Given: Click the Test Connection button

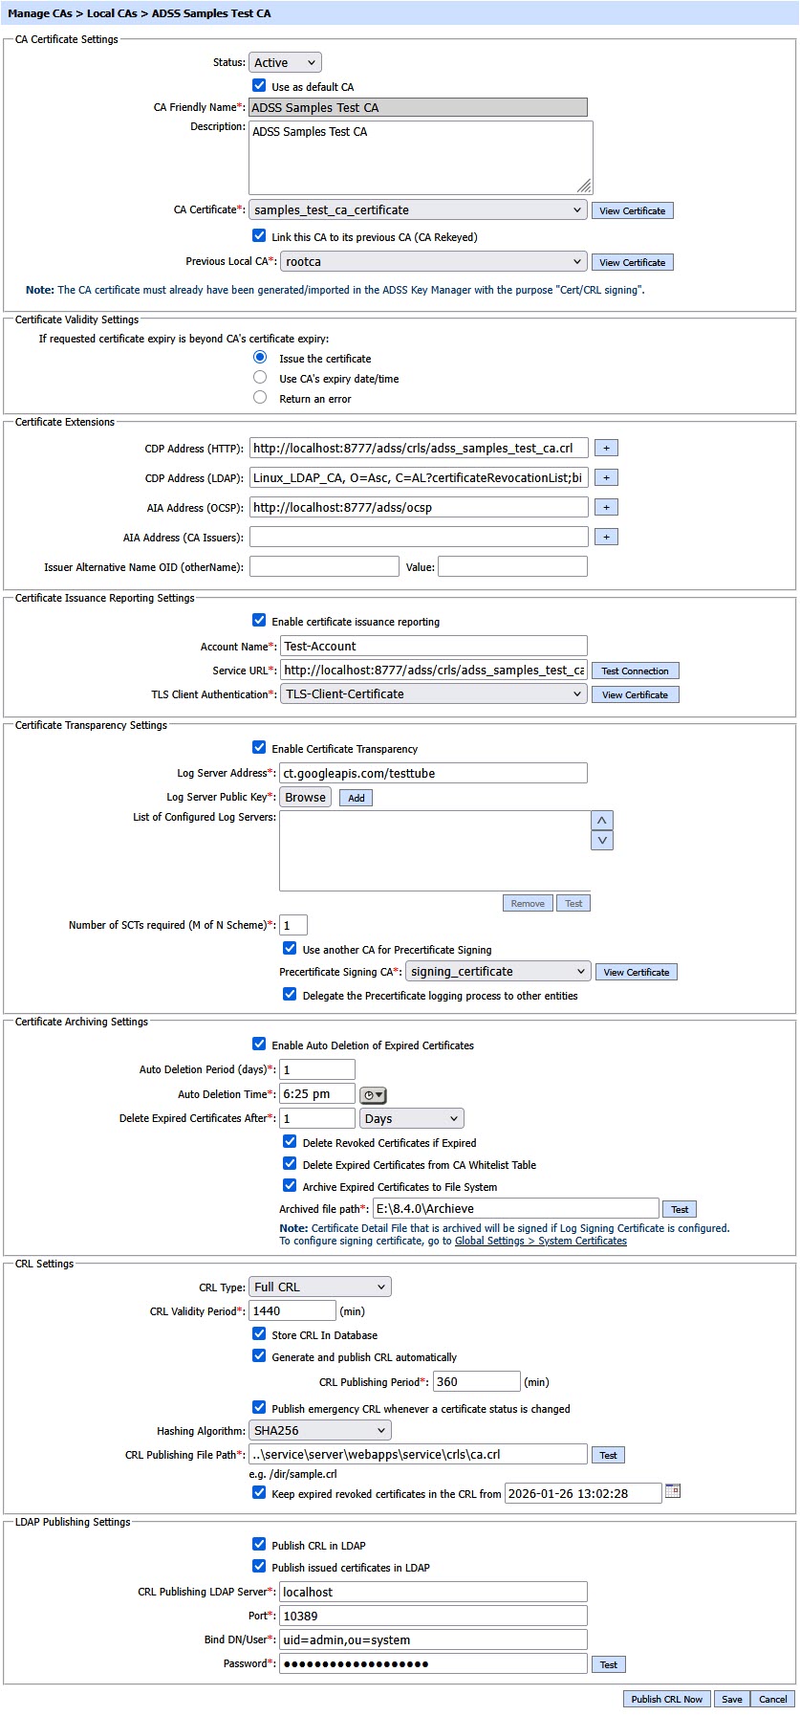Looking at the screenshot, I should [x=635, y=671].
